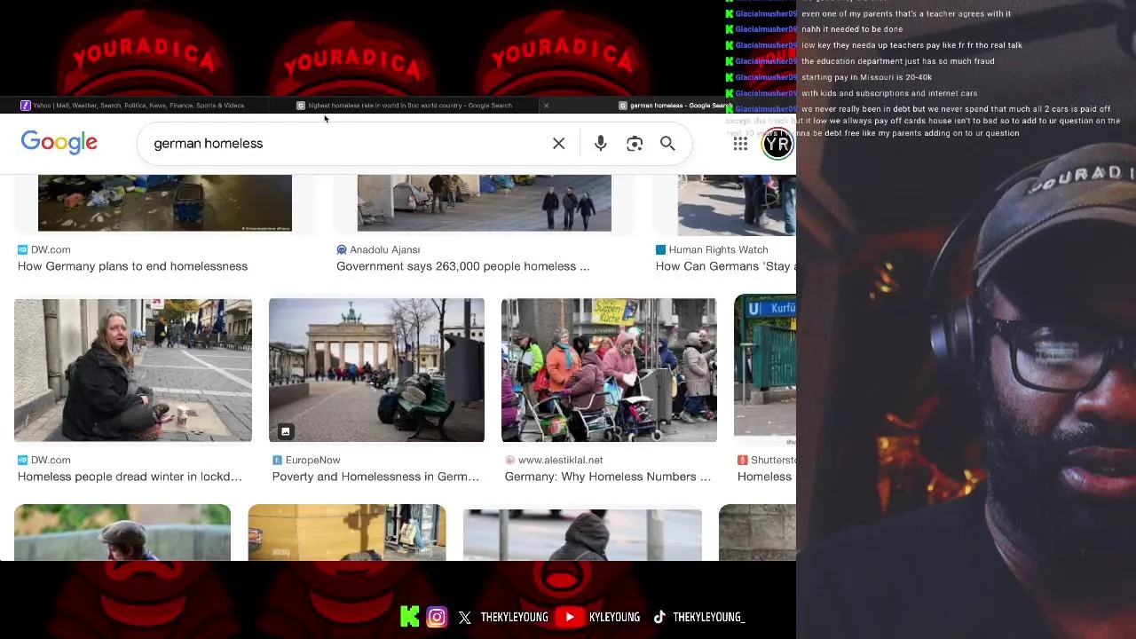Open 'Germany: Why Homeless Numbers' link
The height and width of the screenshot is (639, 1136).
pos(608,477)
